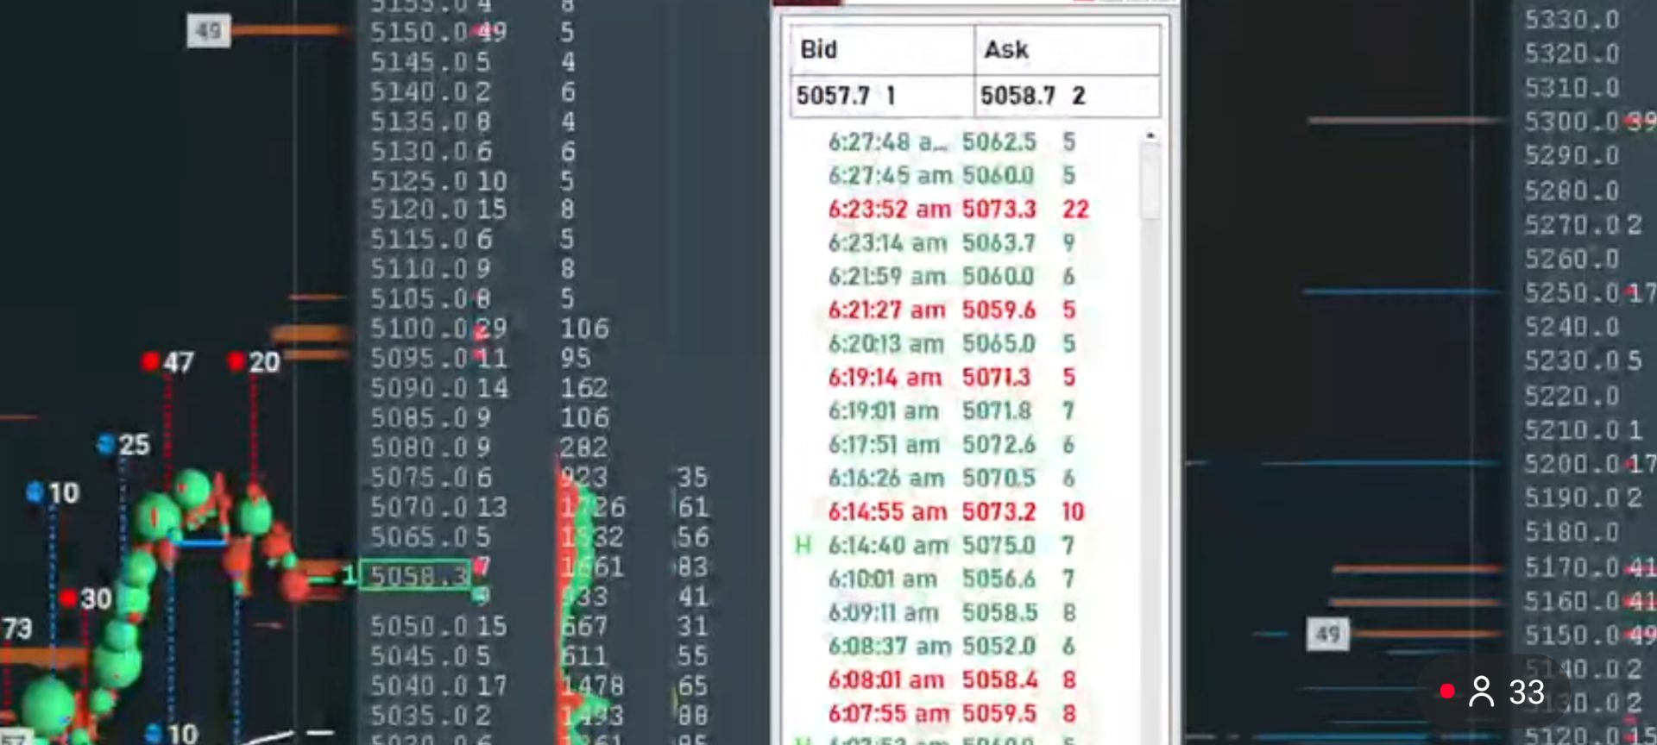Viewport: 1657px width, 745px height.
Task: Click the red live indicator dot
Action: tap(1447, 691)
